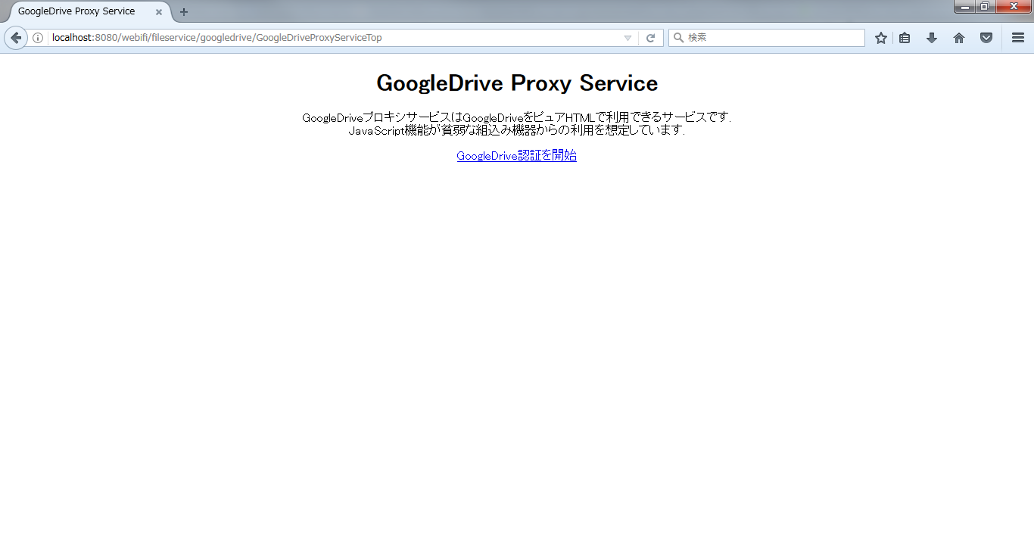The height and width of the screenshot is (551, 1034).
Task: Open a new tab with plus button
Action: click(184, 12)
